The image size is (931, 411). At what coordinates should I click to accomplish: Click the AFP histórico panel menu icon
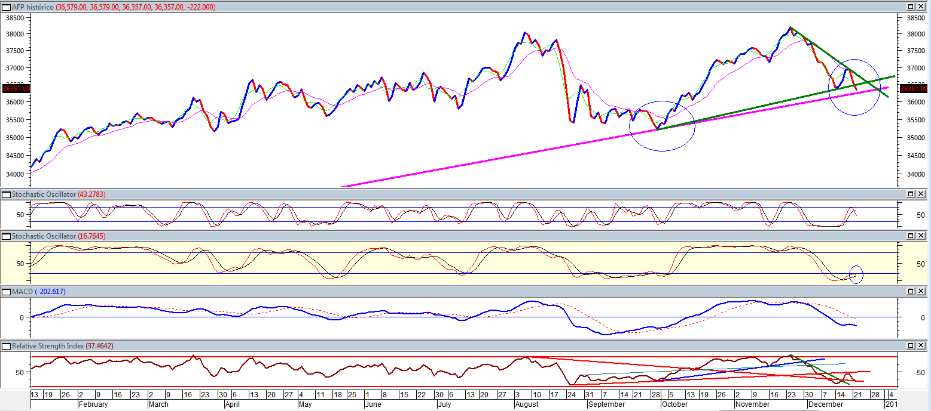7,7
